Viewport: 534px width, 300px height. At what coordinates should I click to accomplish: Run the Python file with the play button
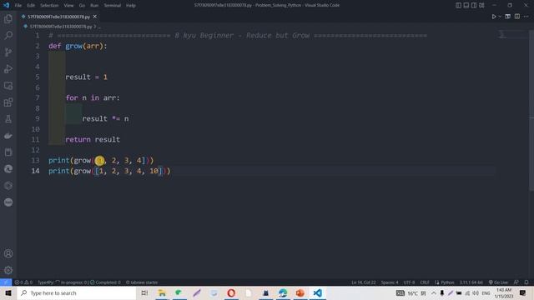click(x=493, y=17)
